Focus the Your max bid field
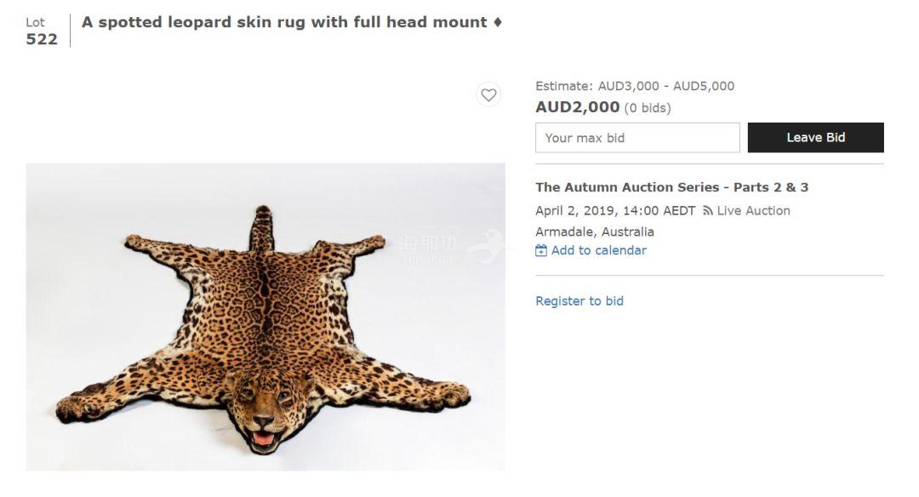The width and height of the screenshot is (919, 497). pos(637,138)
